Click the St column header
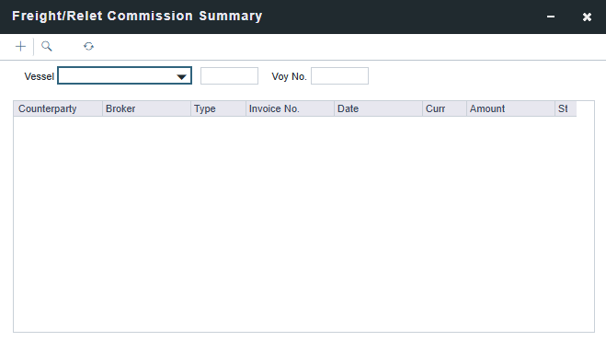This screenshot has height=341, width=606. [566, 108]
